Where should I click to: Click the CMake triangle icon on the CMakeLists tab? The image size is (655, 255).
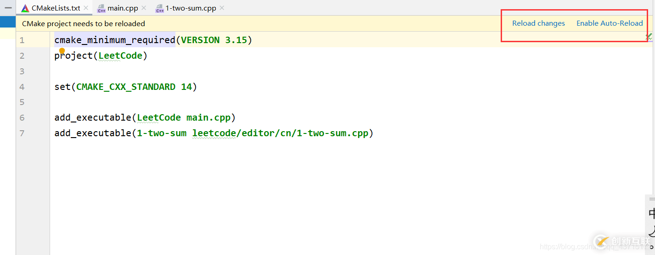tap(25, 8)
